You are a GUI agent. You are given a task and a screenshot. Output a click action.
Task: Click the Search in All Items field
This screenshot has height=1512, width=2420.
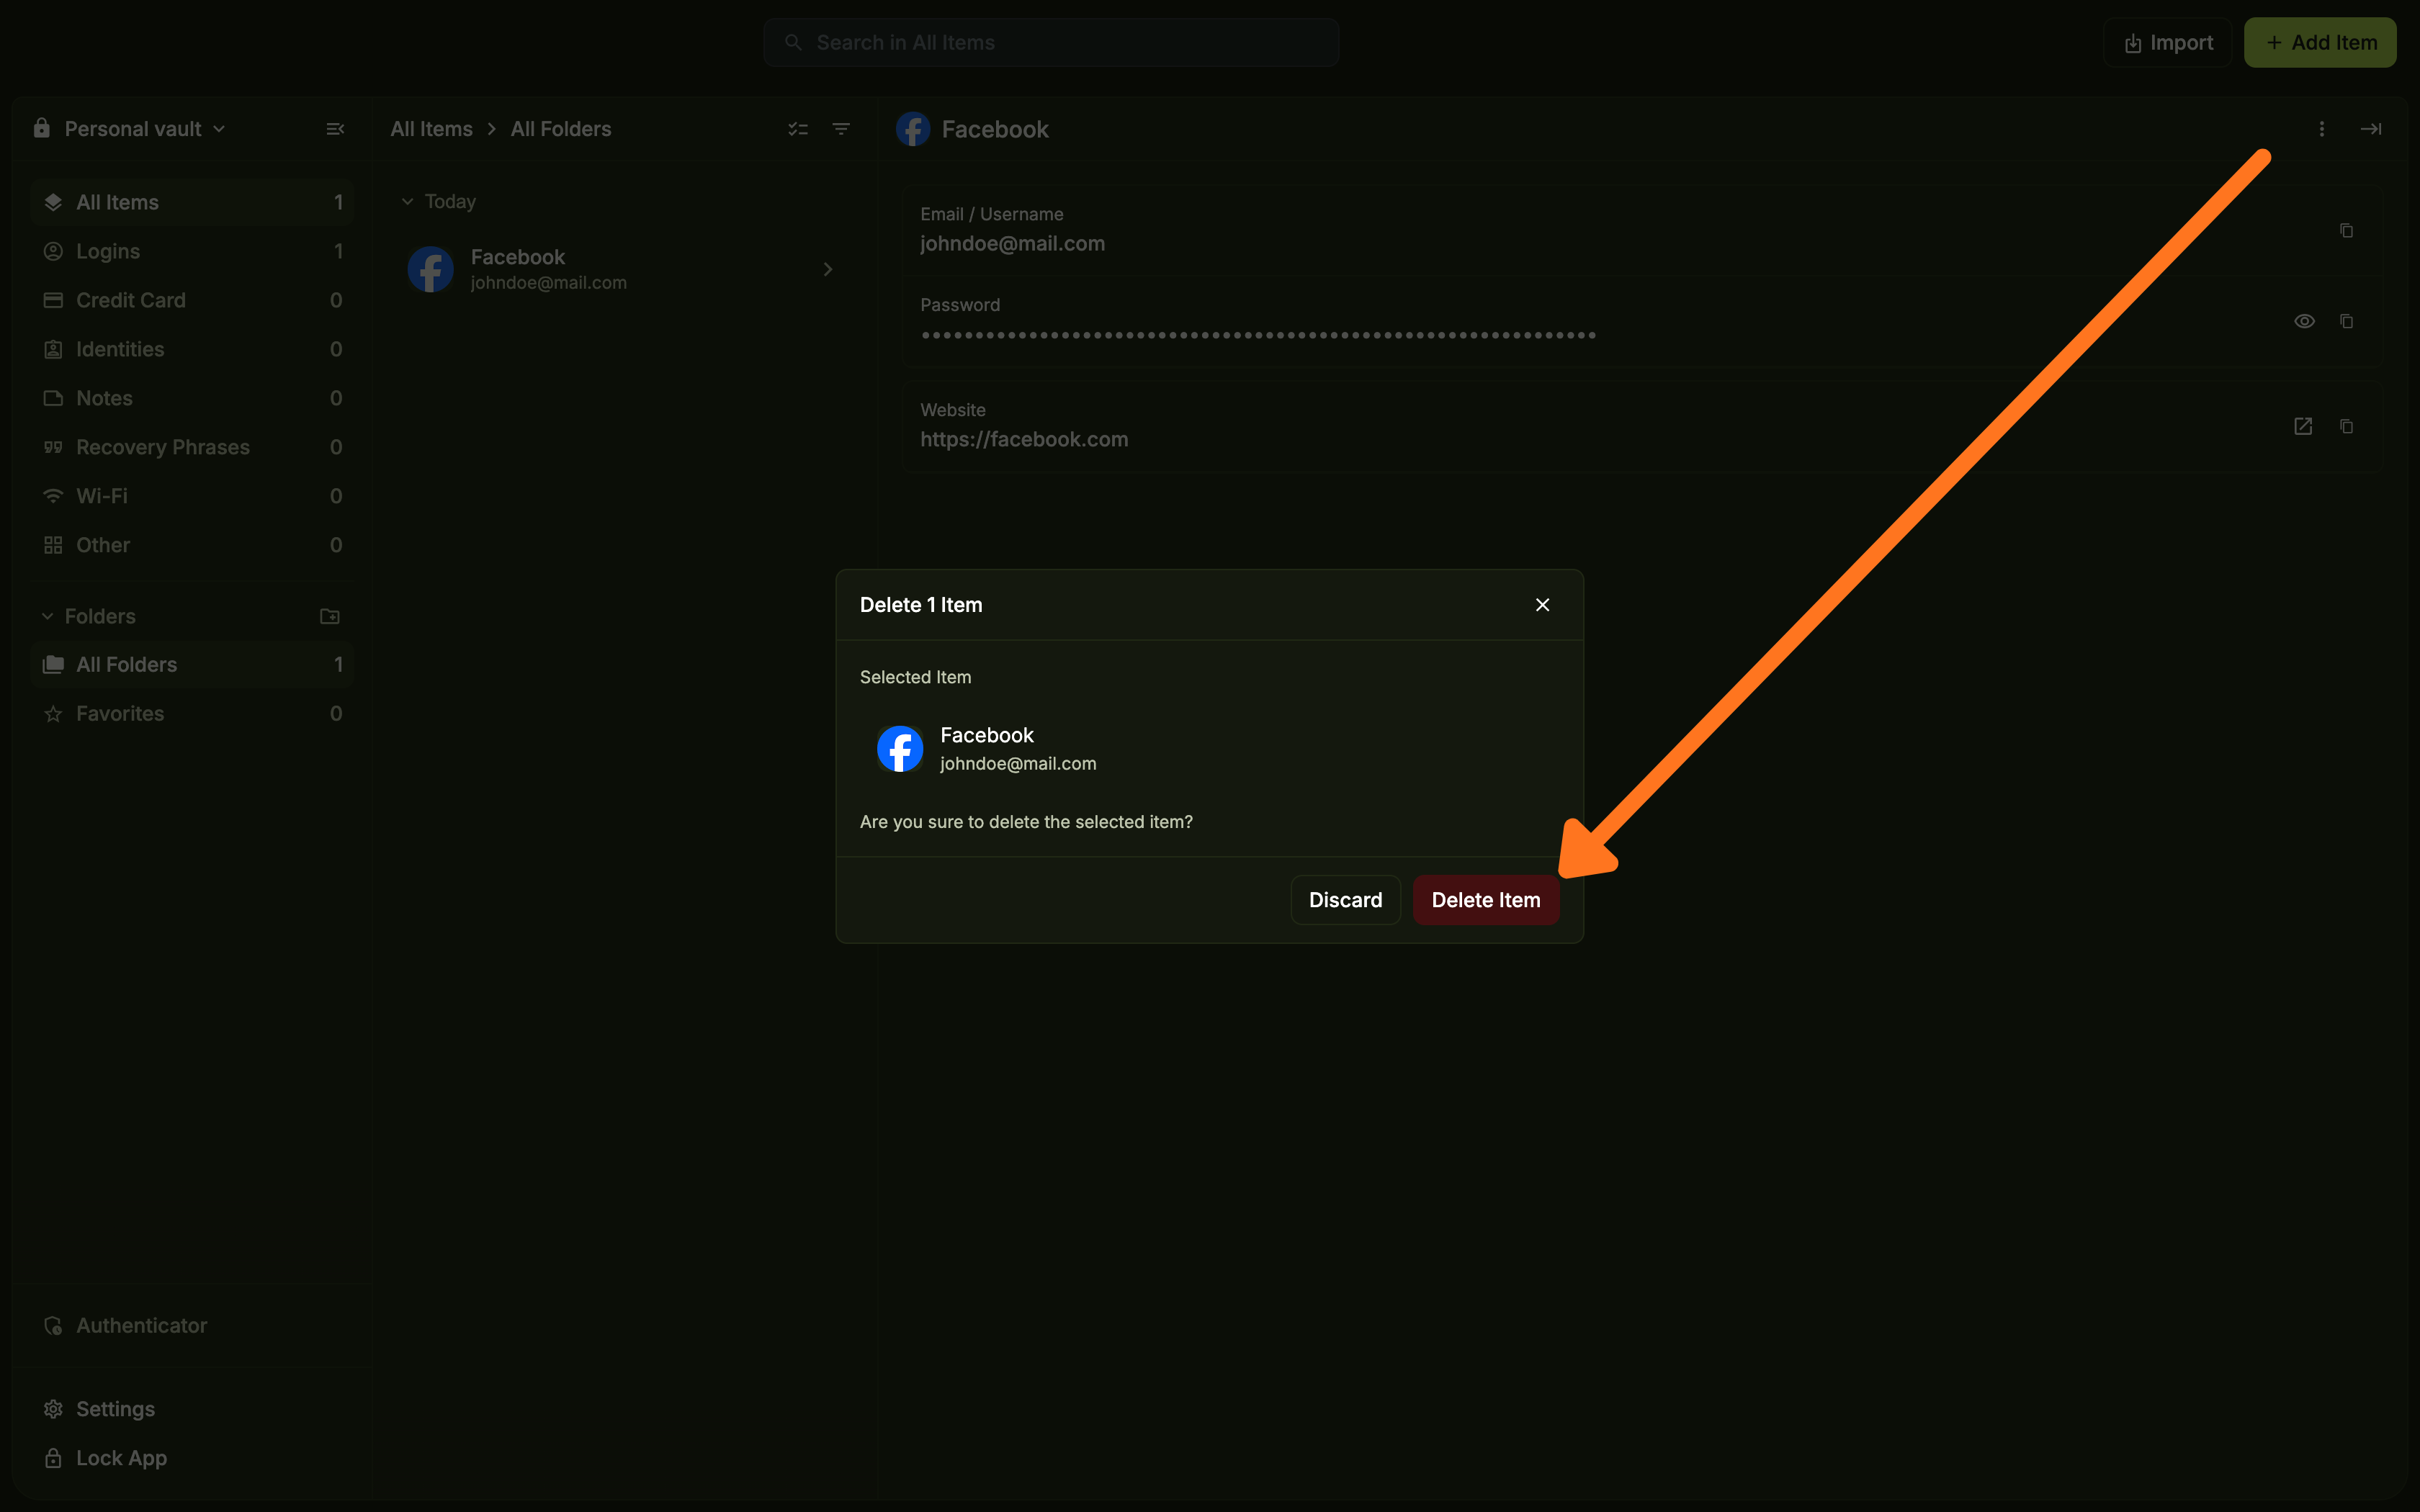(1051, 43)
